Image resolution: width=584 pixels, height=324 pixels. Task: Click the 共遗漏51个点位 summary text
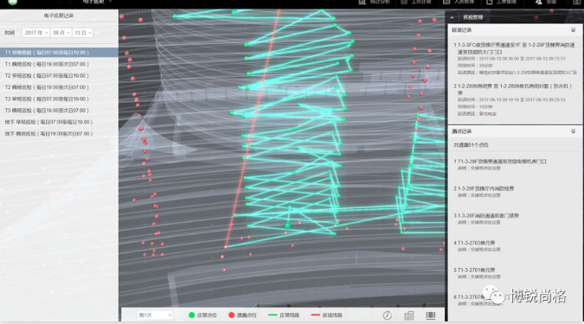click(x=471, y=145)
